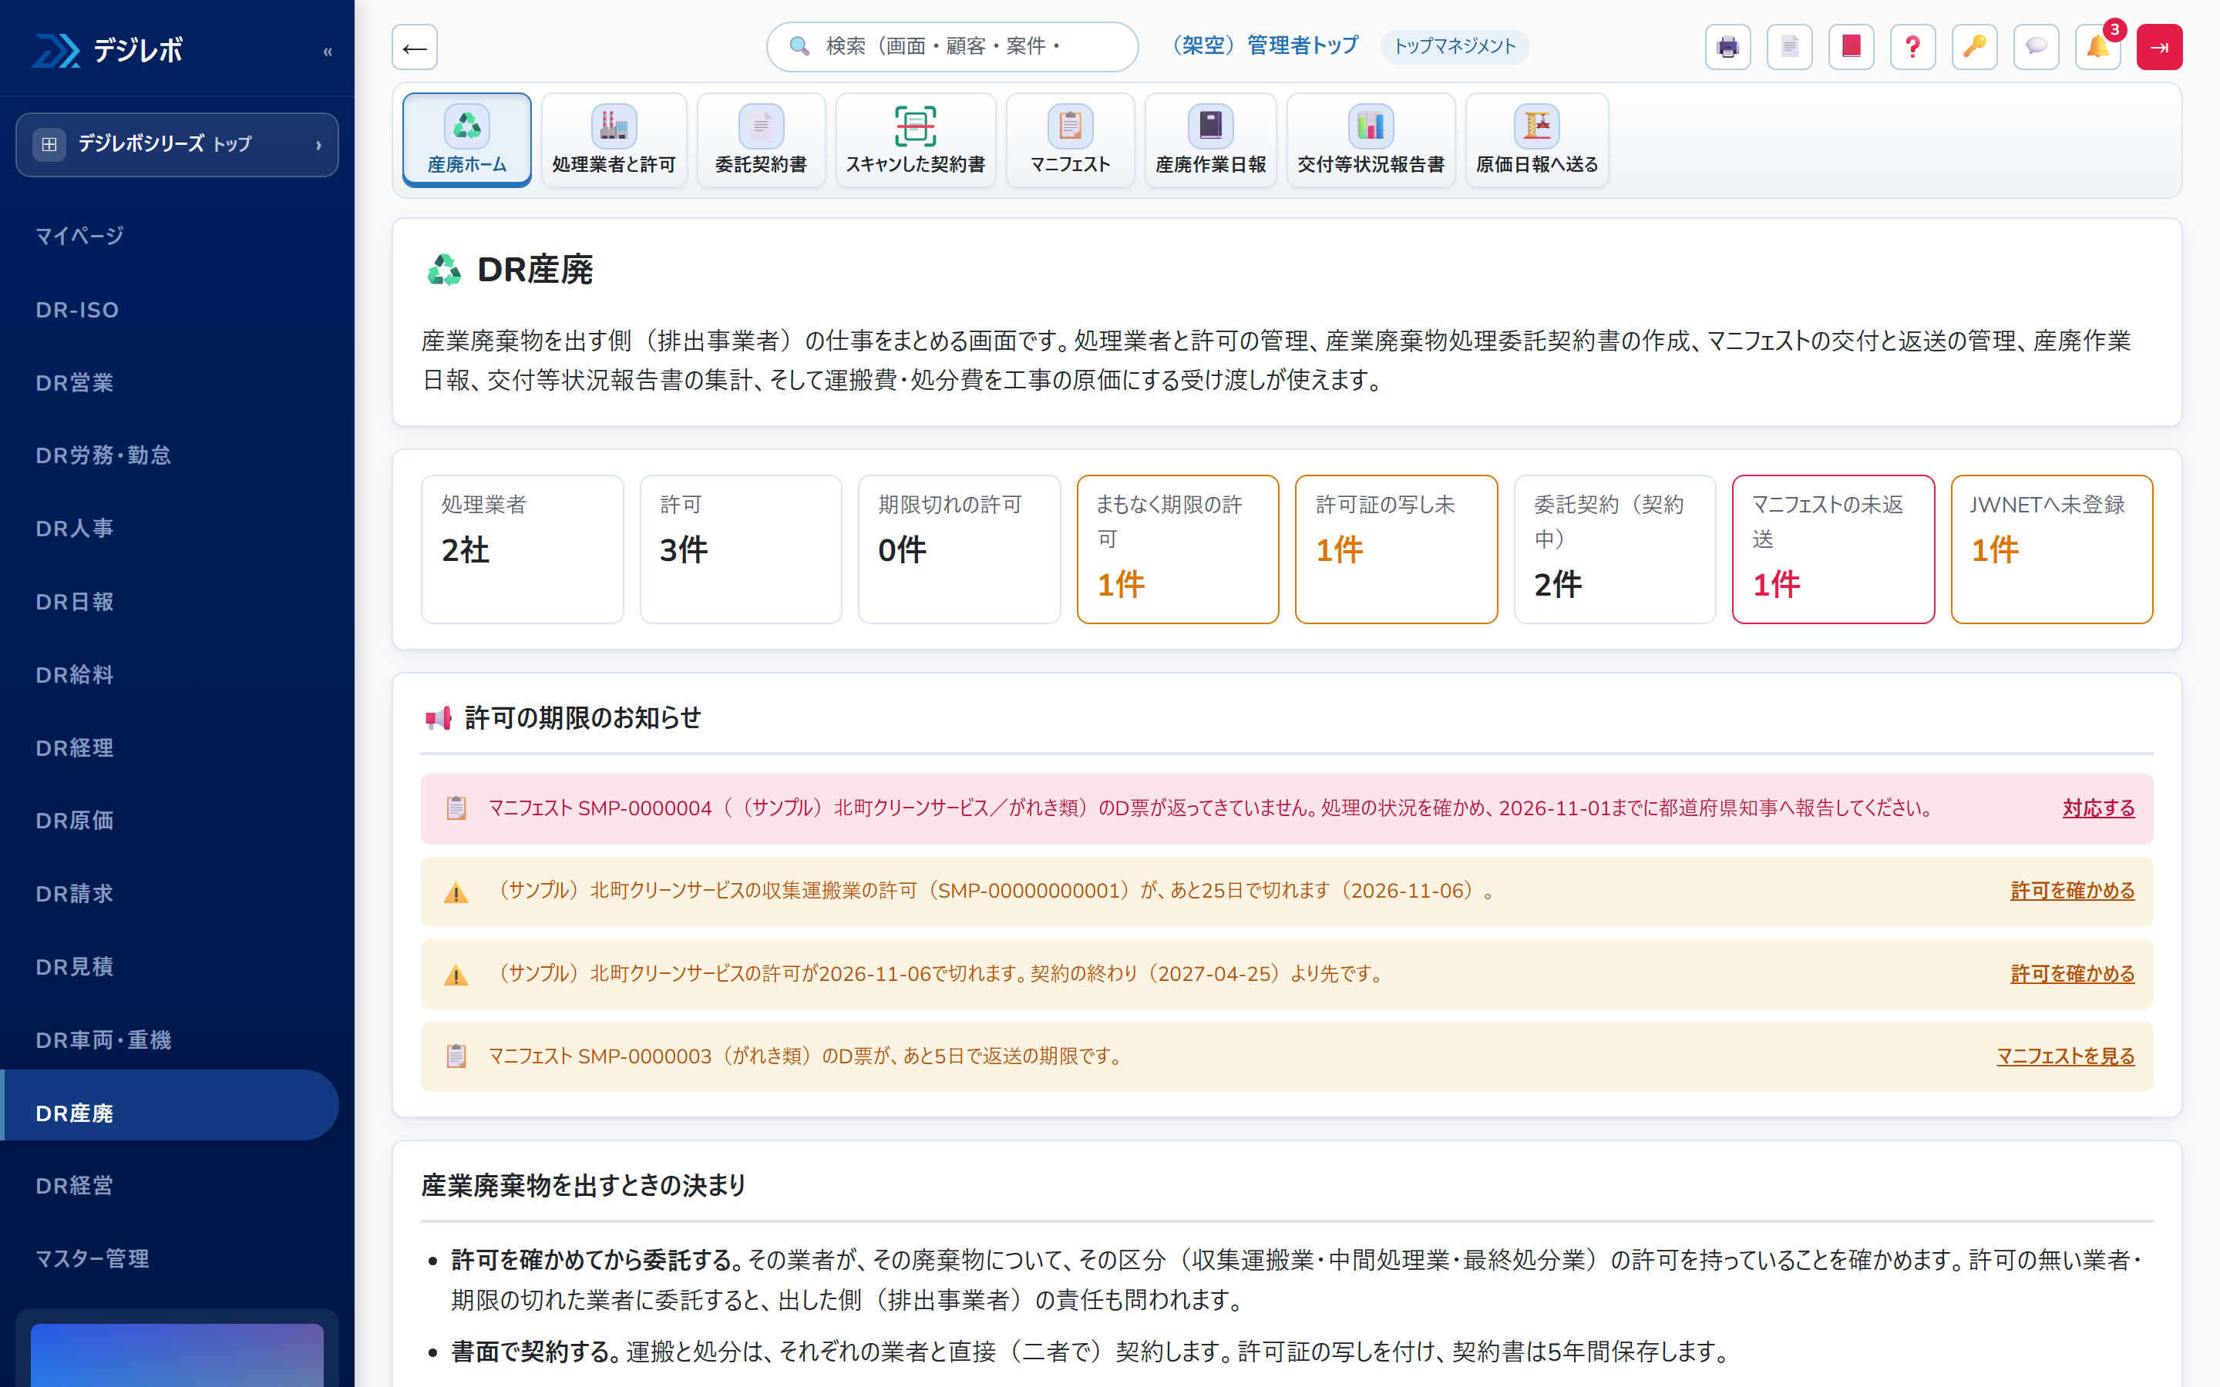
Task: Click the red book icon
Action: point(1850,47)
